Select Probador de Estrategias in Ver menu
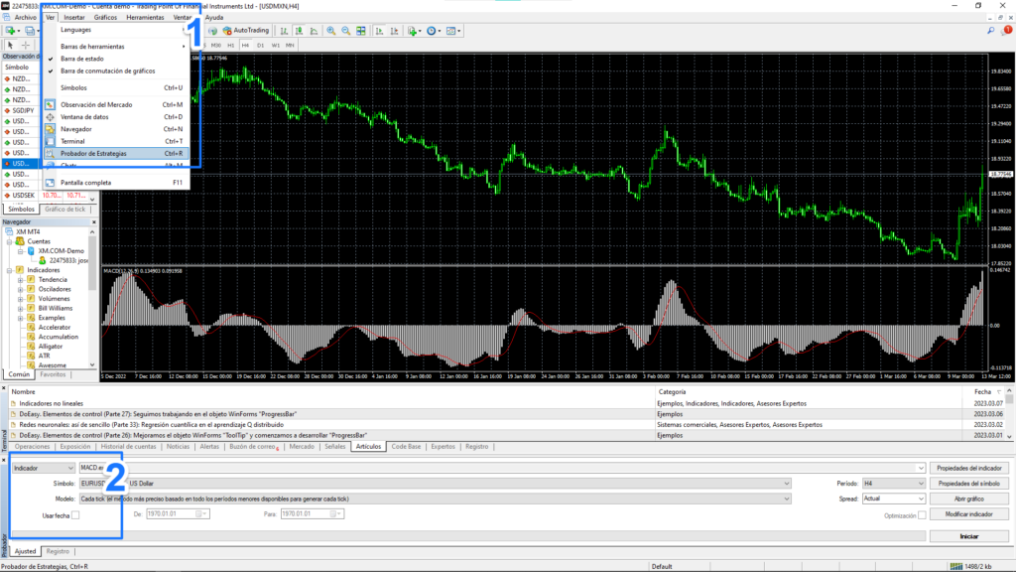1016x572 pixels. click(x=117, y=154)
